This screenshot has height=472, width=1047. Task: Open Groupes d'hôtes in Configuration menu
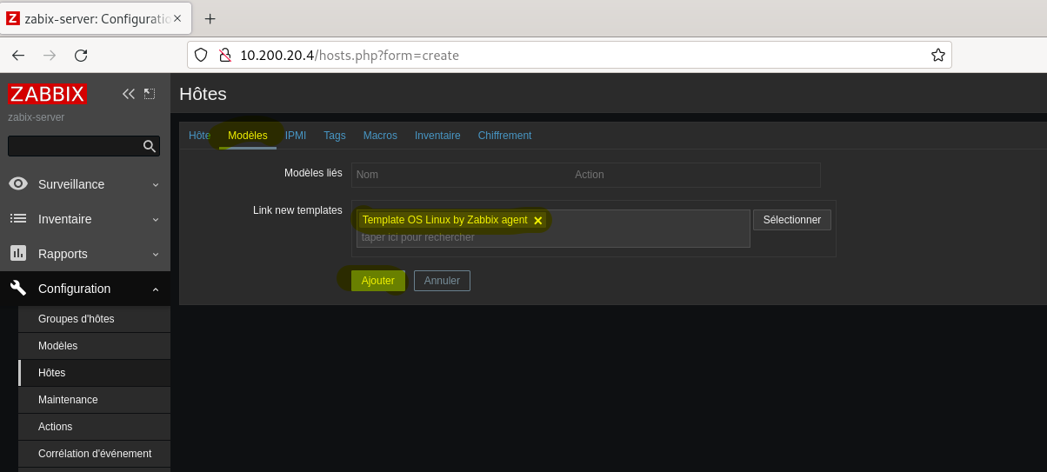tap(77, 319)
